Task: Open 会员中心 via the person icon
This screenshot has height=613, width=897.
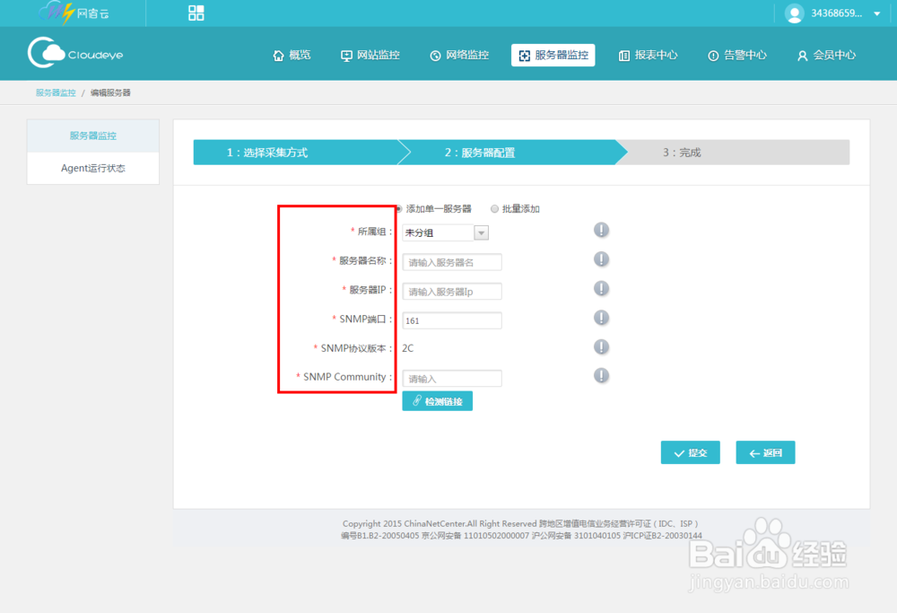Action: pos(801,55)
